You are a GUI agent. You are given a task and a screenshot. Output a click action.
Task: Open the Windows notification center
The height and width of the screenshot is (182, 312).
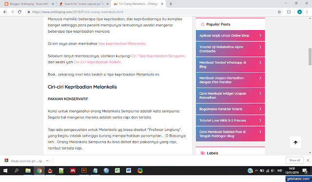click(x=305, y=171)
